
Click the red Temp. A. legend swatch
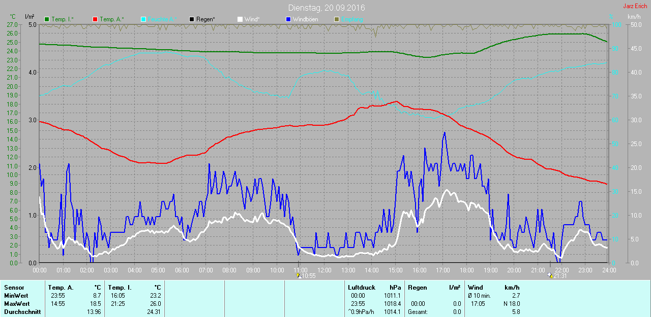95,19
